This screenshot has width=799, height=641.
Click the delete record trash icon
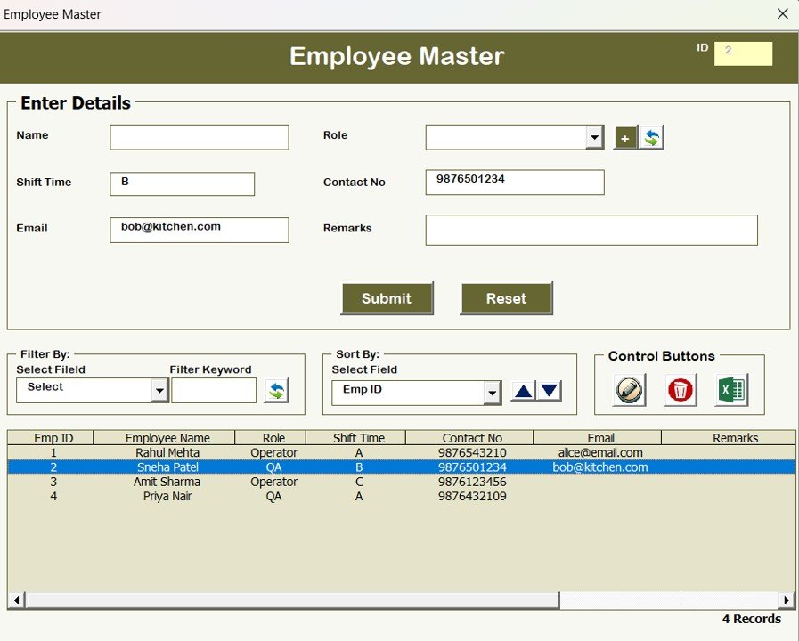[680, 390]
